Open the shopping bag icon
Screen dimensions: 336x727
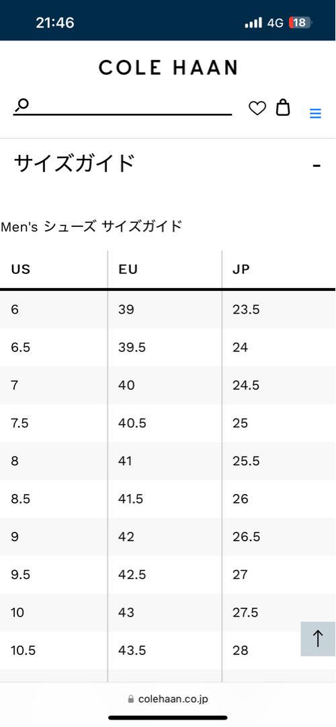click(x=283, y=107)
